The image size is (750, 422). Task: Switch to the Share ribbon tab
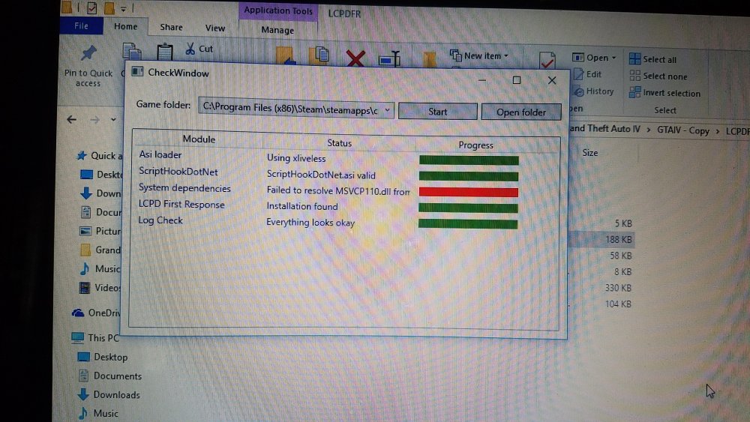coord(171,27)
